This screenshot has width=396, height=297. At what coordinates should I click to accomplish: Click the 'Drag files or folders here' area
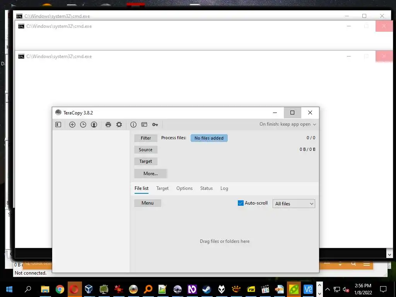coord(225,241)
